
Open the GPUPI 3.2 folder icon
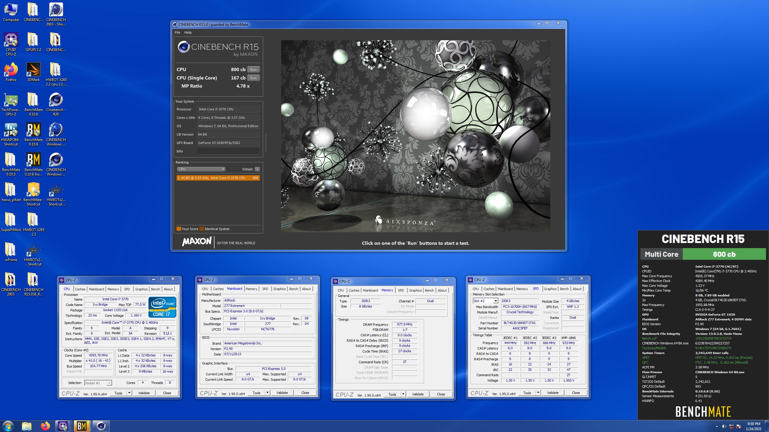pos(33,42)
